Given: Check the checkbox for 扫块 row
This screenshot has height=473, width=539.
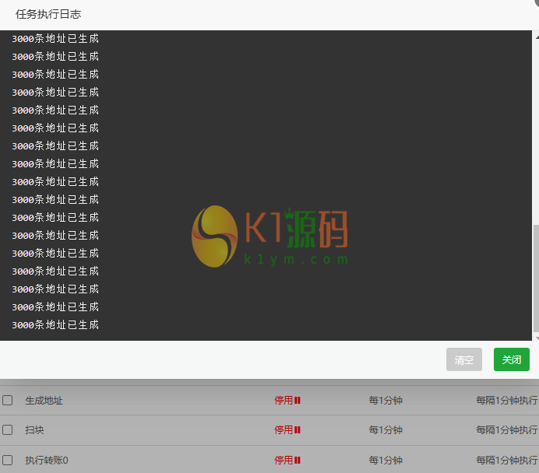Looking at the screenshot, I should click(8, 429).
